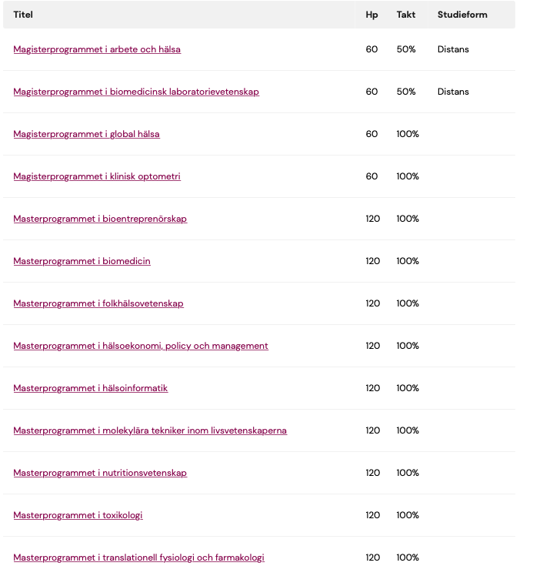Click the Hp column header
The image size is (533, 576).
click(371, 15)
